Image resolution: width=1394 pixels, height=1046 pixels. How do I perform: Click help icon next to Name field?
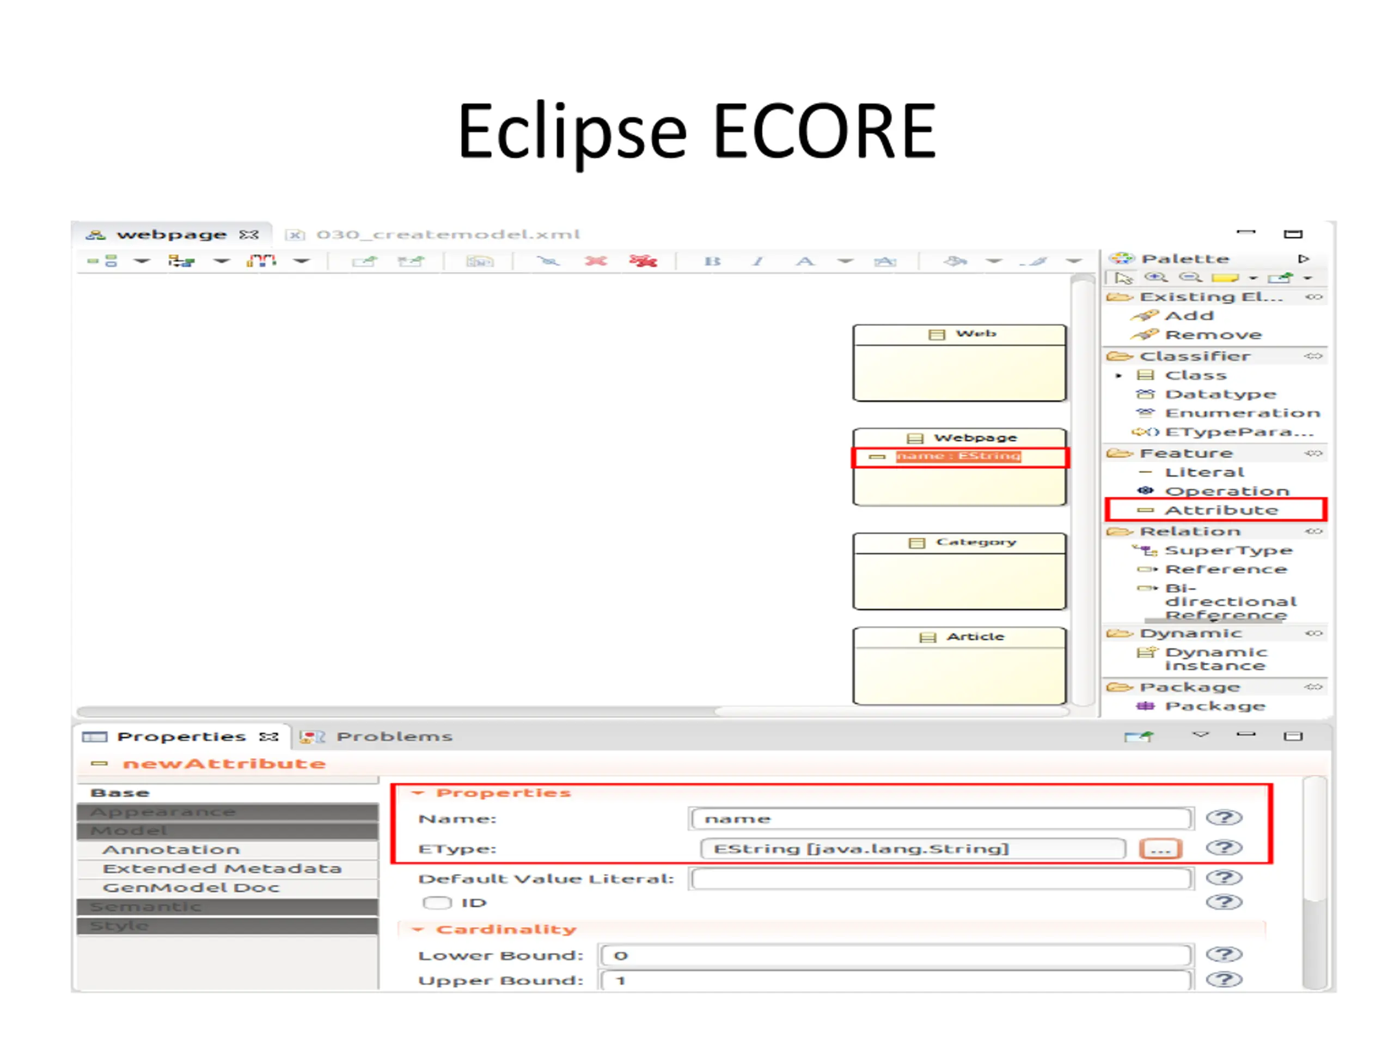tap(1224, 818)
